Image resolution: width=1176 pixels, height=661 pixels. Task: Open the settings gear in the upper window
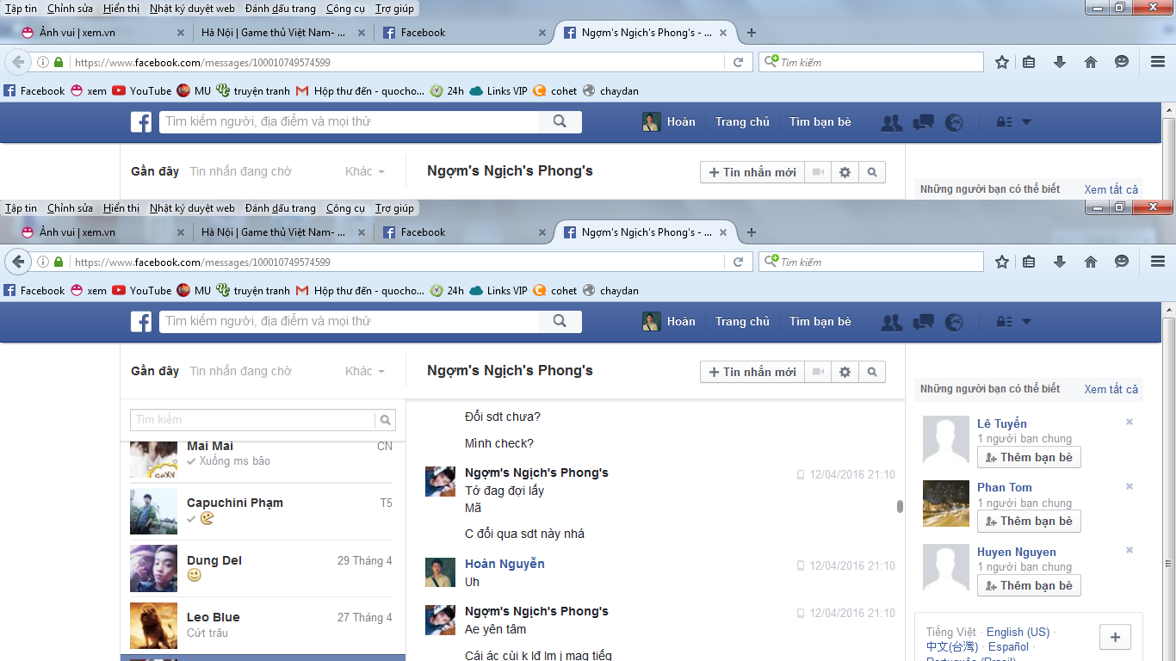[x=845, y=172]
